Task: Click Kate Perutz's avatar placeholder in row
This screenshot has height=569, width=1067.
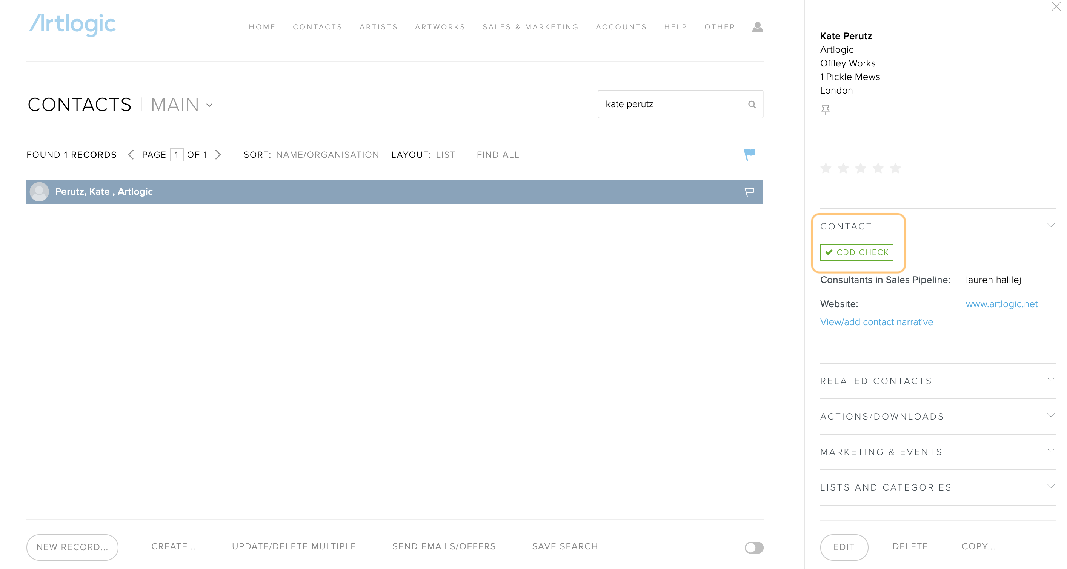Action: click(x=39, y=192)
